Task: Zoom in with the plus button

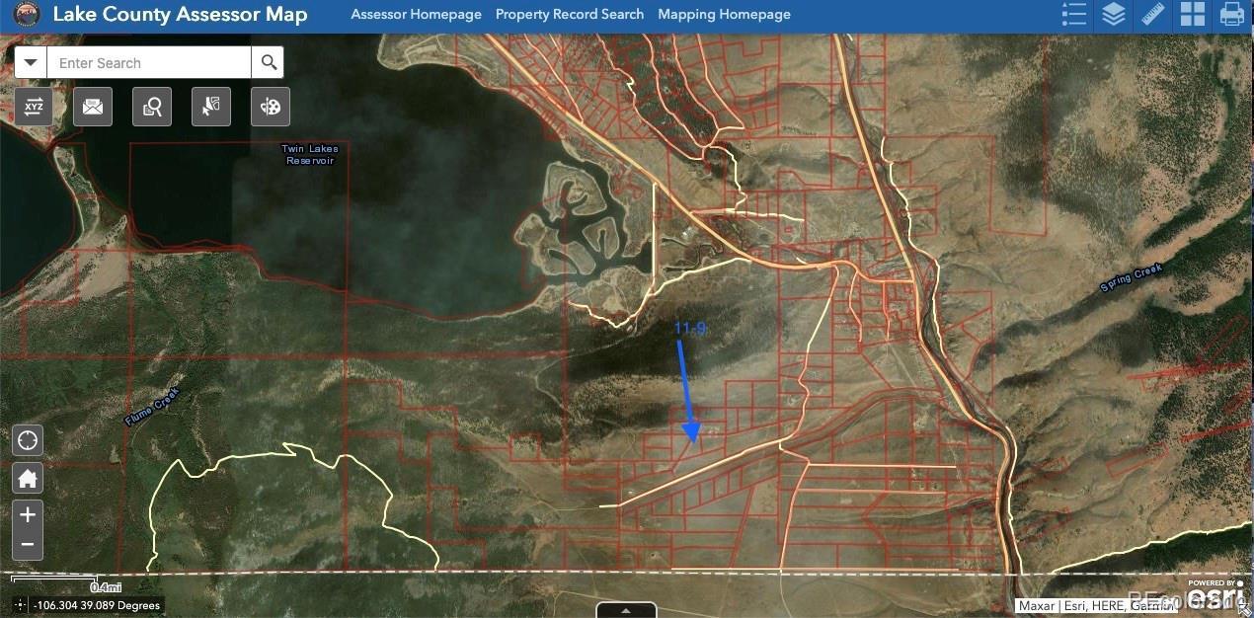Action: [x=28, y=515]
